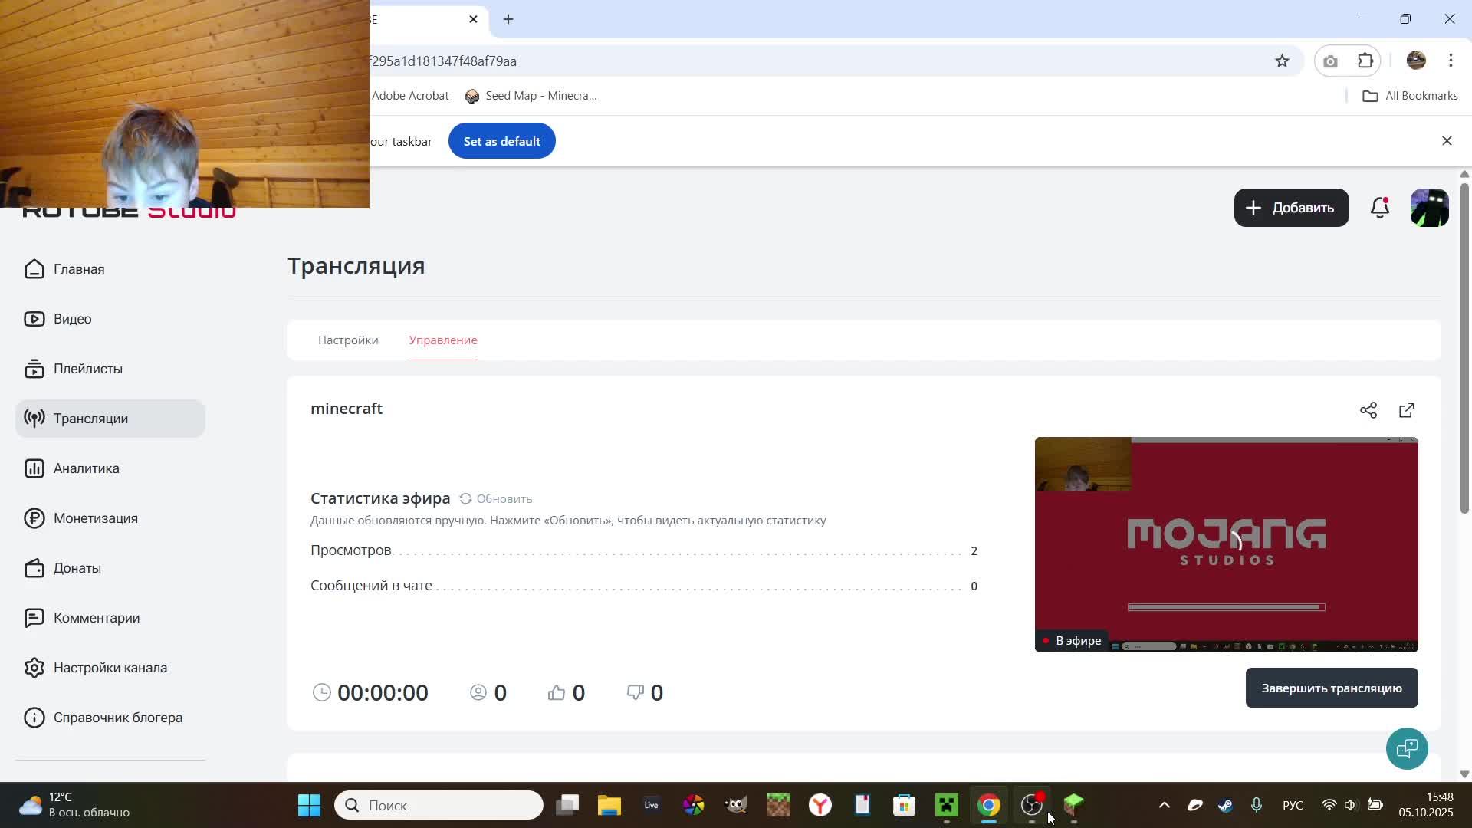Image resolution: width=1472 pixels, height=828 pixels.
Task: Open the Live app on taskbar
Action: point(652,805)
